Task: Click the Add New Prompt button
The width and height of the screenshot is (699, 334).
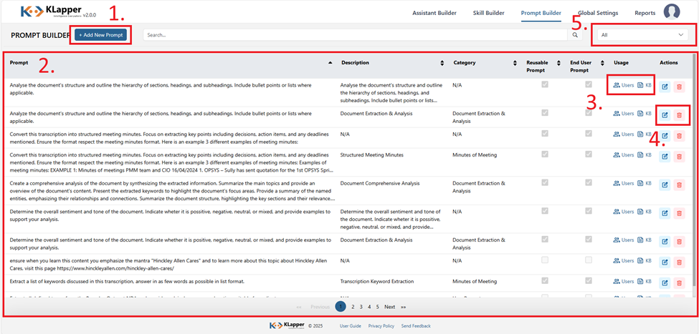Action: (x=101, y=35)
